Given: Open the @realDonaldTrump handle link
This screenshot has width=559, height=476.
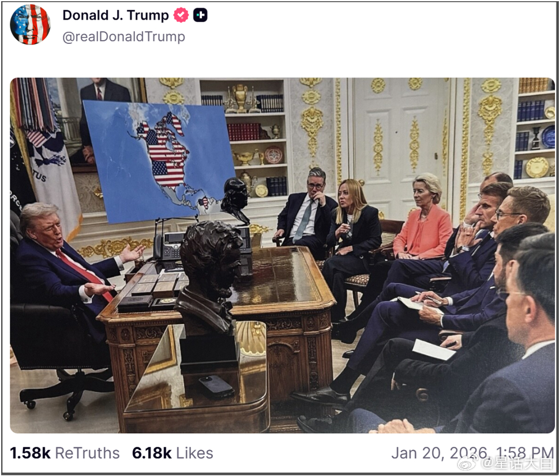Looking at the screenshot, I should pyautogui.click(x=123, y=37).
